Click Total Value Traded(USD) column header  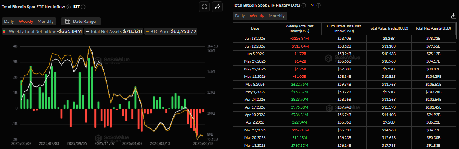(x=388, y=28)
